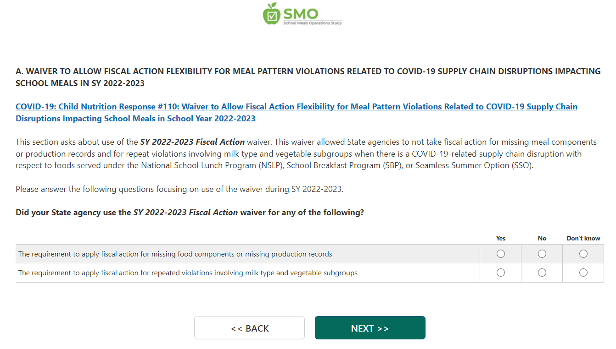Viewport: 616px width, 349px height.
Task: Click the No column header
Action: click(x=542, y=238)
